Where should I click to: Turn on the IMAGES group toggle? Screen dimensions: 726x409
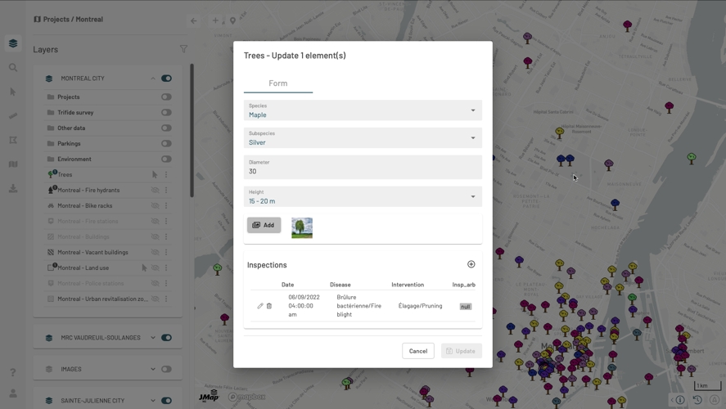point(166,369)
